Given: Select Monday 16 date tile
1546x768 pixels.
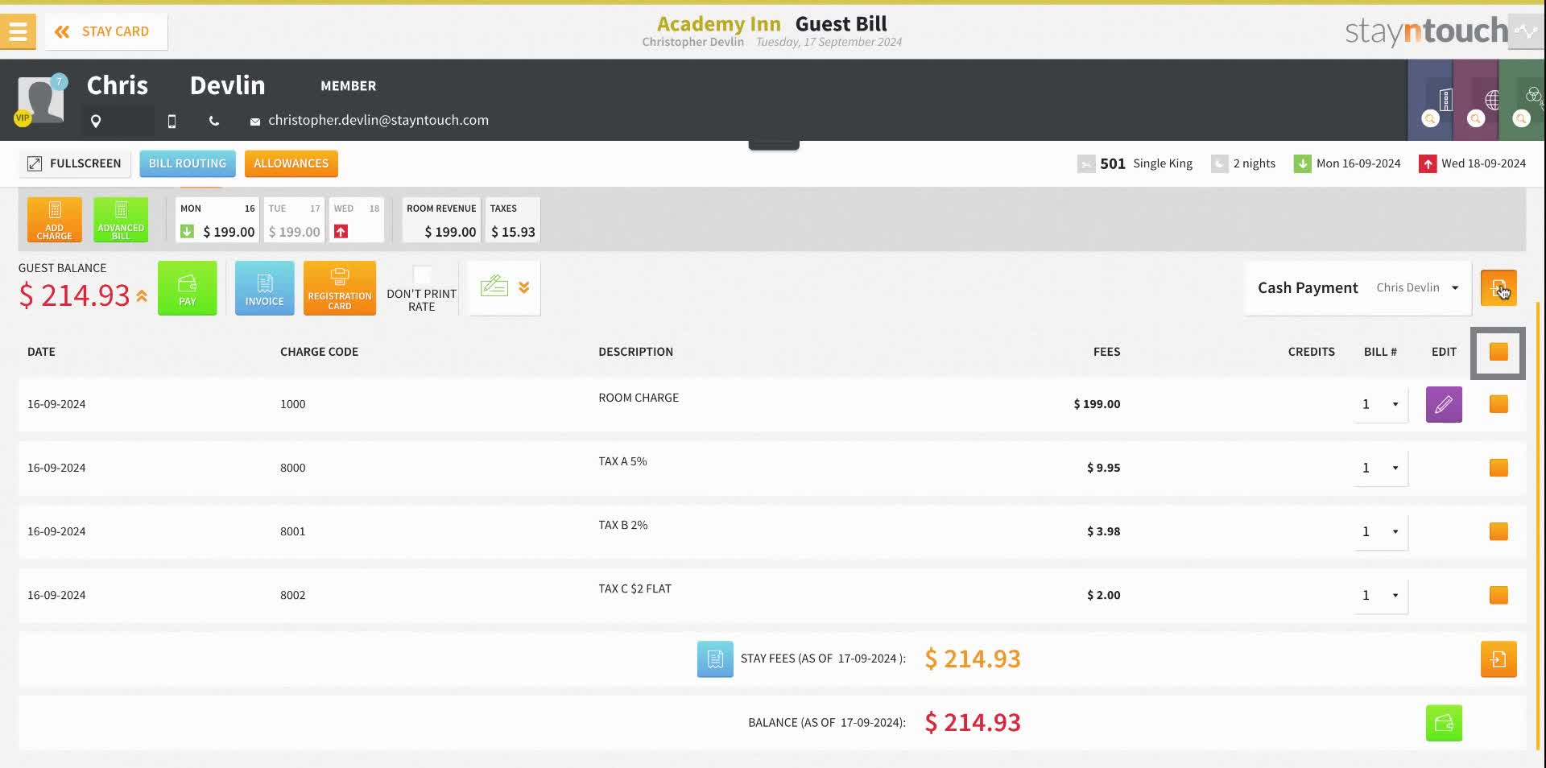Looking at the screenshot, I should 217,220.
